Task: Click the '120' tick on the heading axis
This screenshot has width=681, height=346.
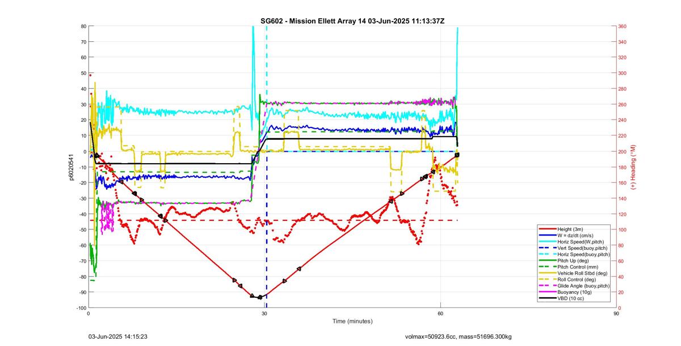Action: tap(623, 214)
